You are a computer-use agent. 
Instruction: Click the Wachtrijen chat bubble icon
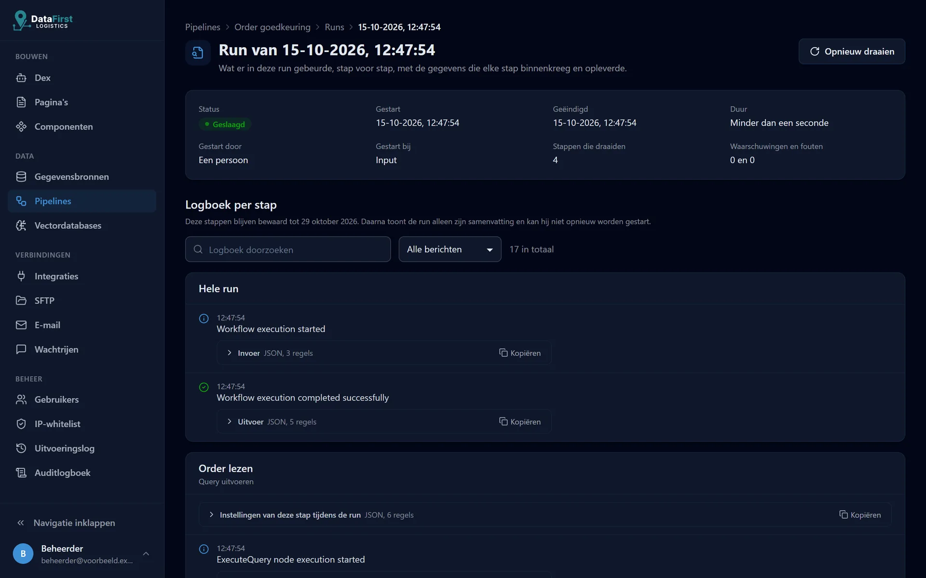point(21,349)
